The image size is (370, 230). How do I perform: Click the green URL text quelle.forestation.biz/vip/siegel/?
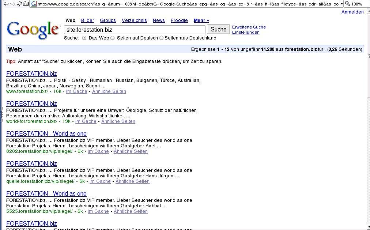[x=40, y=181]
